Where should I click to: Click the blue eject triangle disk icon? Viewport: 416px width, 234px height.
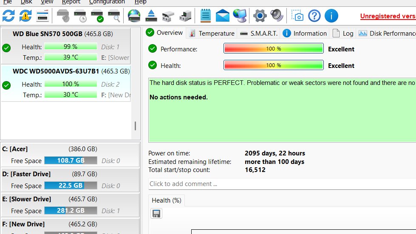point(151,16)
